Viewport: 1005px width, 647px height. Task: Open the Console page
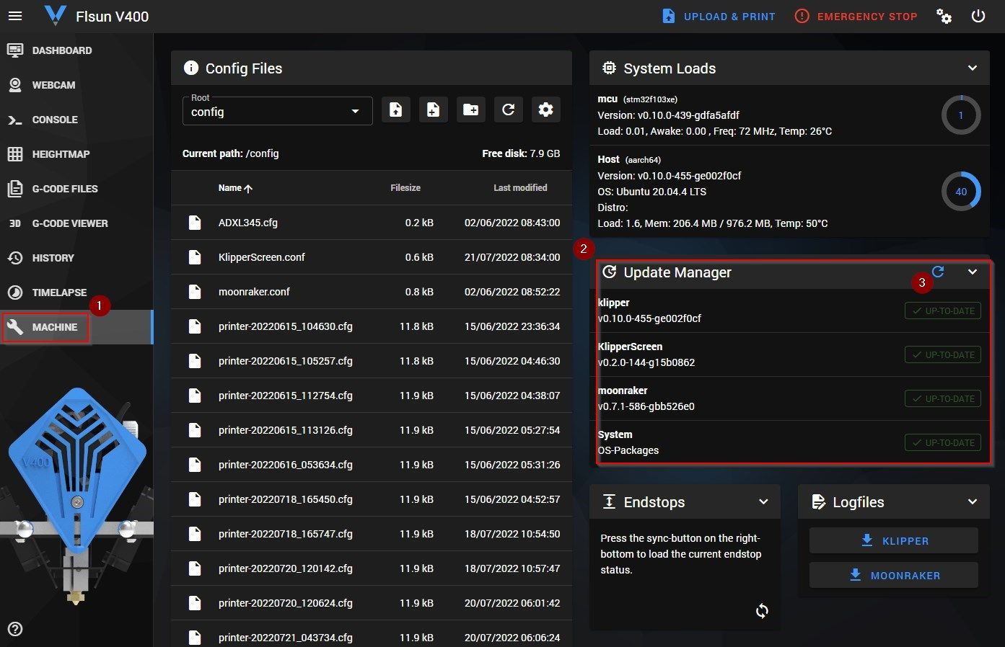(x=76, y=120)
